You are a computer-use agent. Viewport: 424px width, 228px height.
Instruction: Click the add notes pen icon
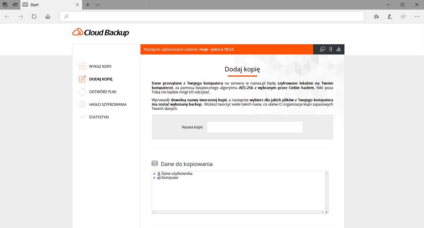(x=390, y=17)
